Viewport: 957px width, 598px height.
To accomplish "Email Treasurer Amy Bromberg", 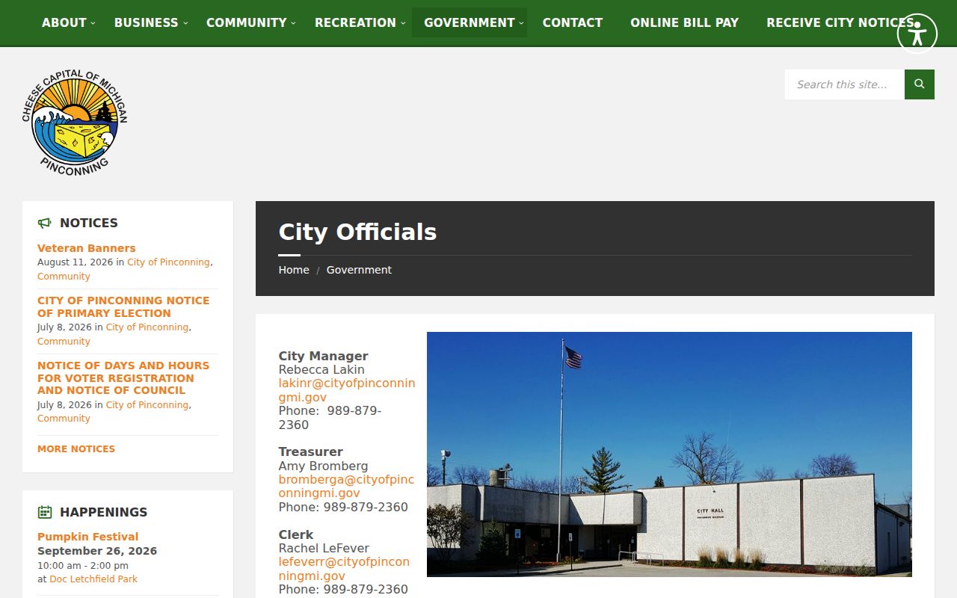I will tap(346, 486).
